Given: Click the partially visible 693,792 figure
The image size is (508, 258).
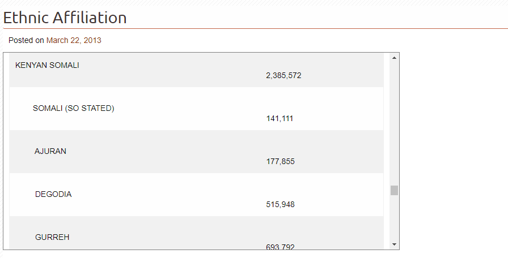Looking at the screenshot, I should pos(280,246).
